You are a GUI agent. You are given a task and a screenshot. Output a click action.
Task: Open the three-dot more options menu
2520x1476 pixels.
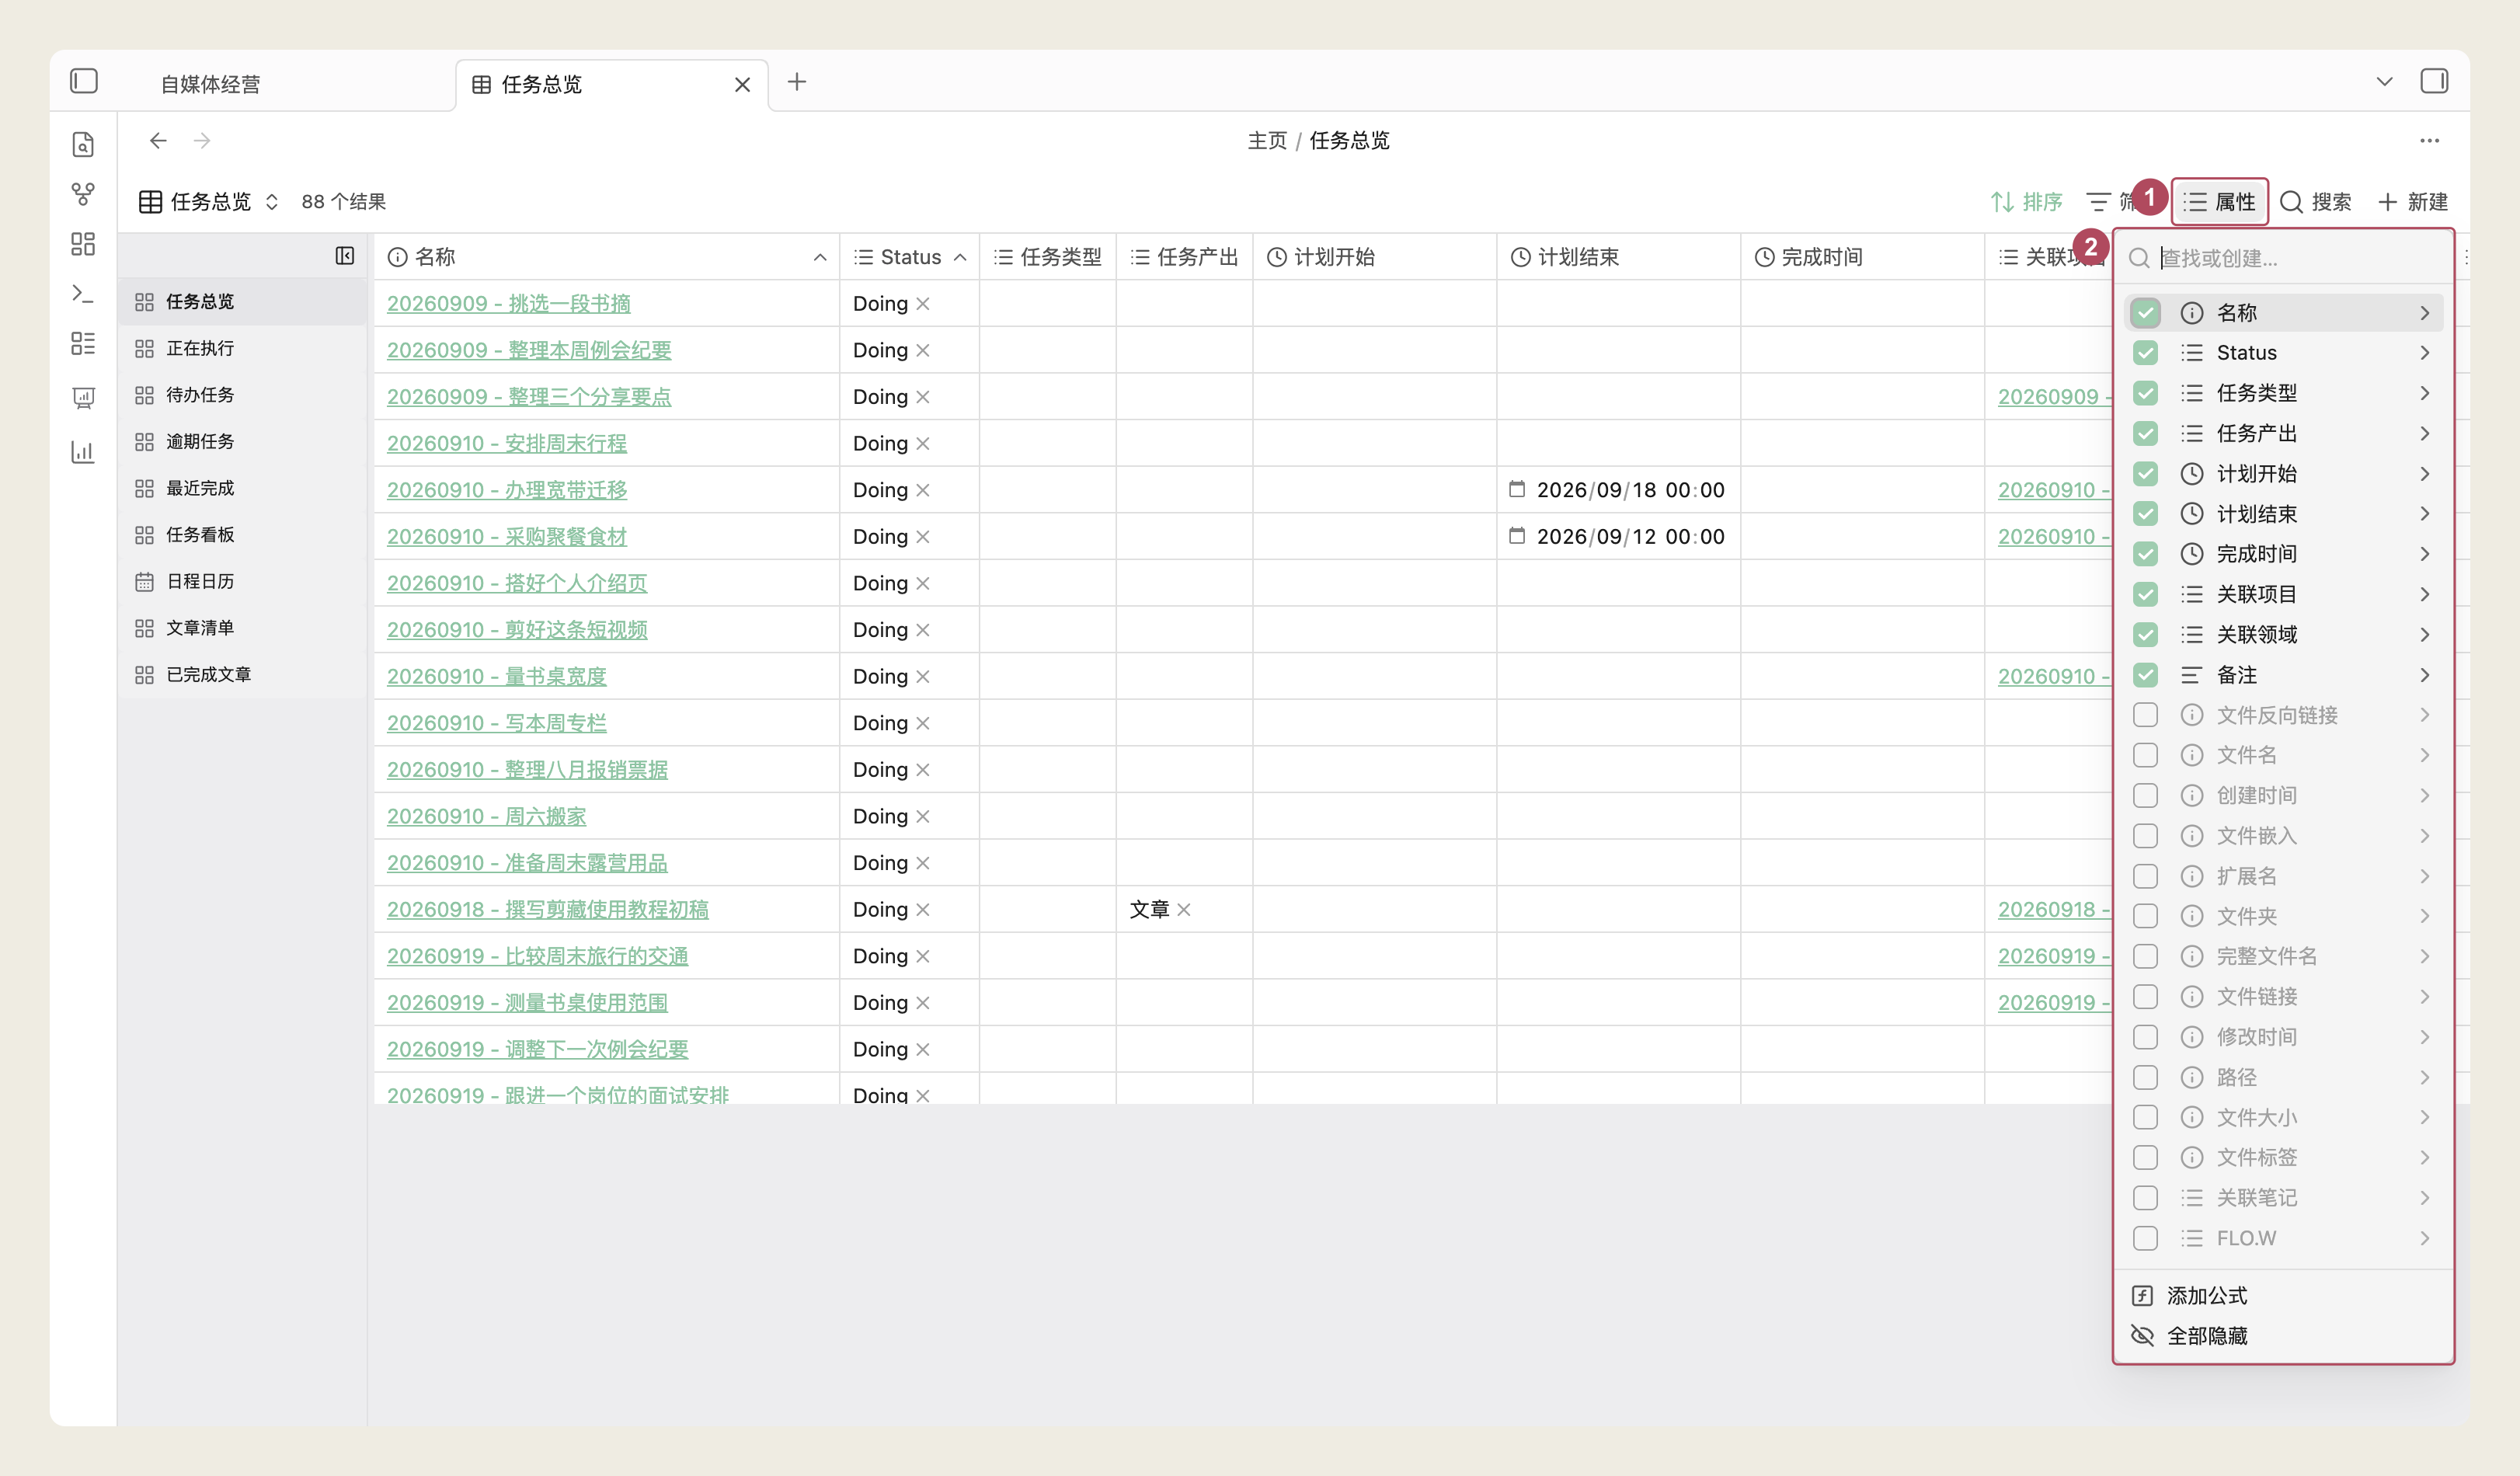click(2430, 141)
